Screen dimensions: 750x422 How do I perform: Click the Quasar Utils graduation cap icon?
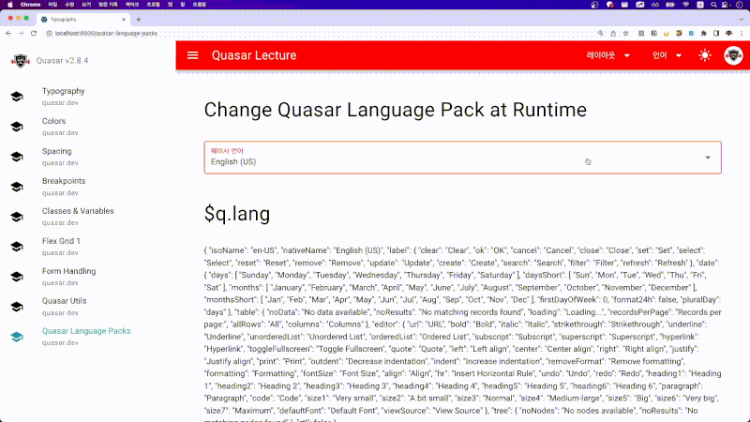(x=17, y=307)
